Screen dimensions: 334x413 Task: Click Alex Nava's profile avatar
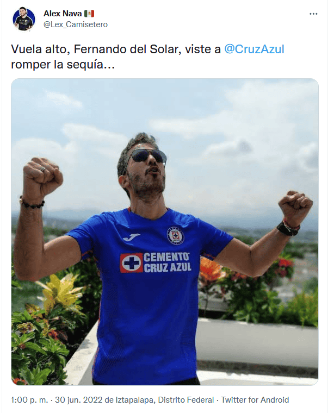coord(24,19)
